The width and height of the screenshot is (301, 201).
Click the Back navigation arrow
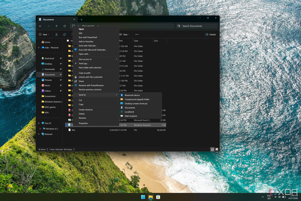40,26
